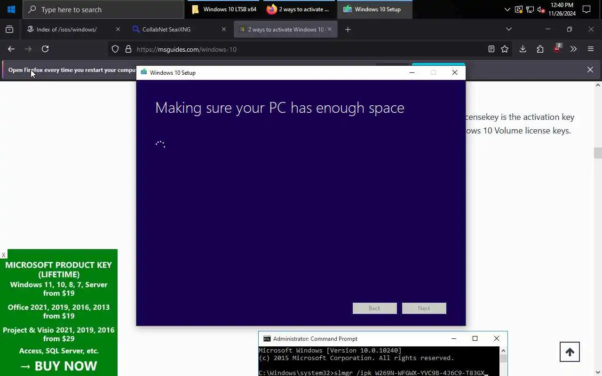Toggle reader view
This screenshot has height=376, width=602.
point(491,49)
